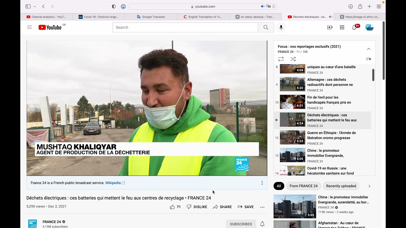Open the FRANCE 24 channel name link
406x228 pixels.
tap(52, 222)
